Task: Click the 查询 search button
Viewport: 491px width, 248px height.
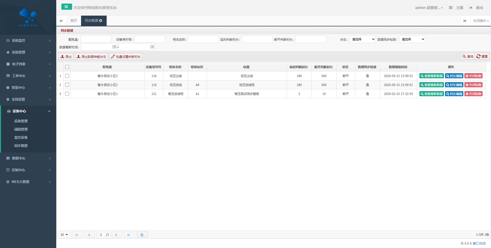Action: tap(468, 57)
